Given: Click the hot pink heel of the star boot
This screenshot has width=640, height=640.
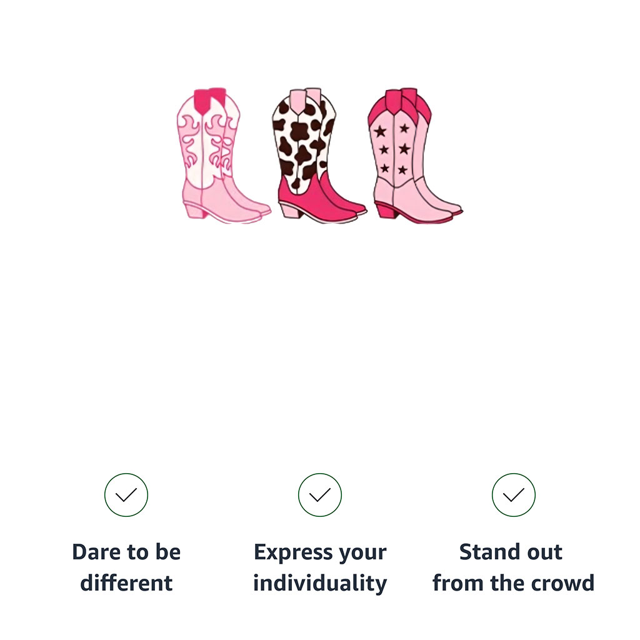Looking at the screenshot, I should pyautogui.click(x=386, y=211).
